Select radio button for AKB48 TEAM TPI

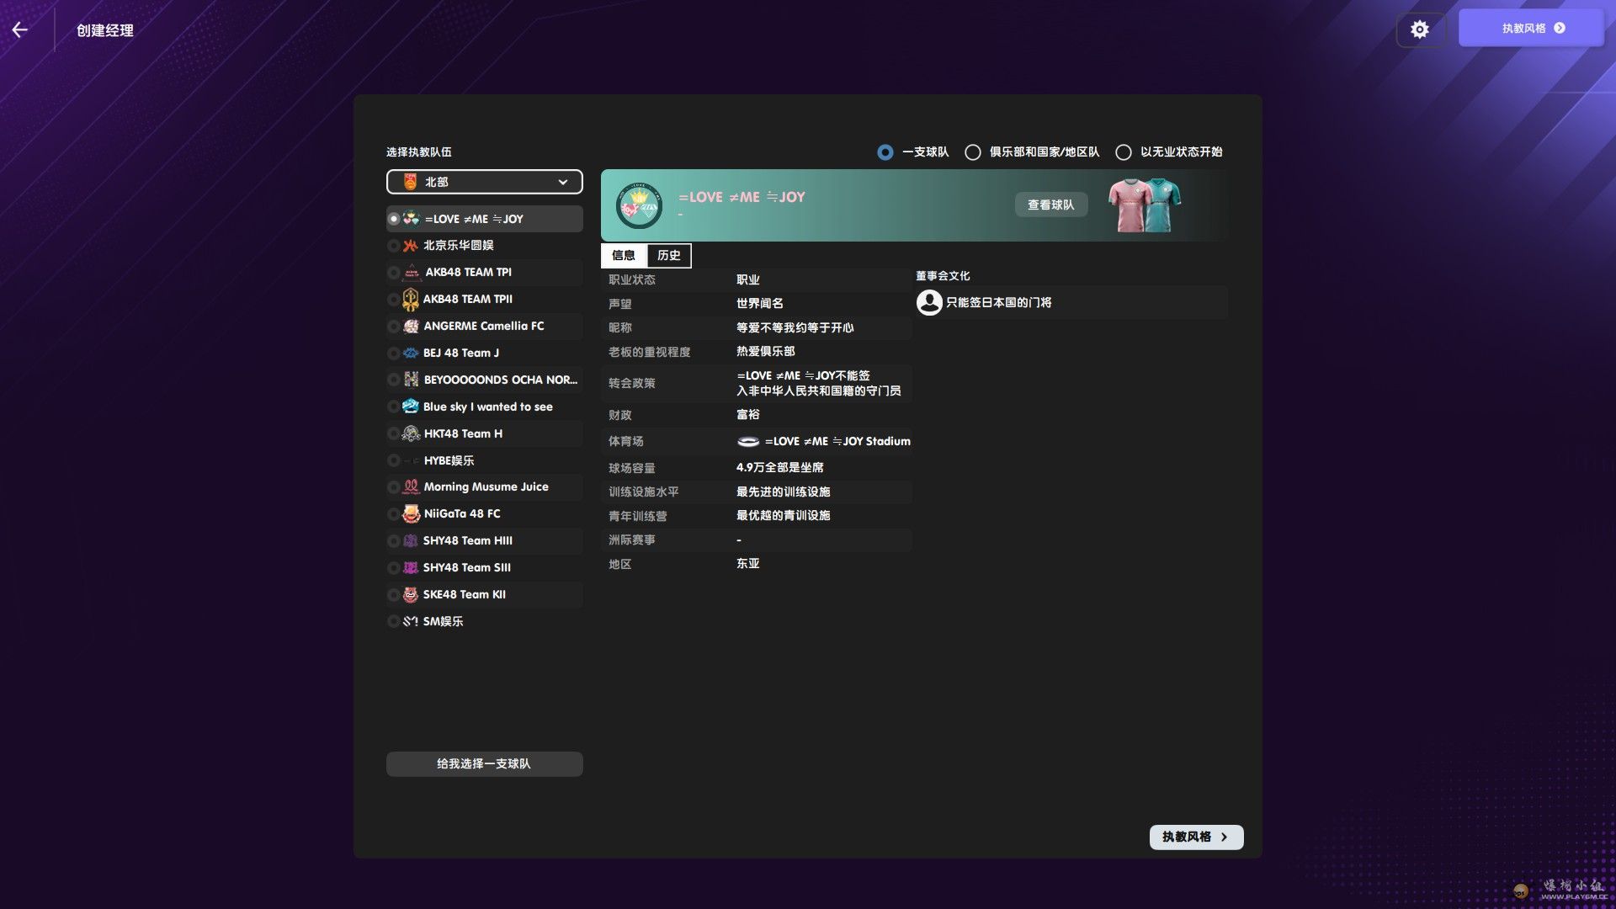(x=393, y=273)
